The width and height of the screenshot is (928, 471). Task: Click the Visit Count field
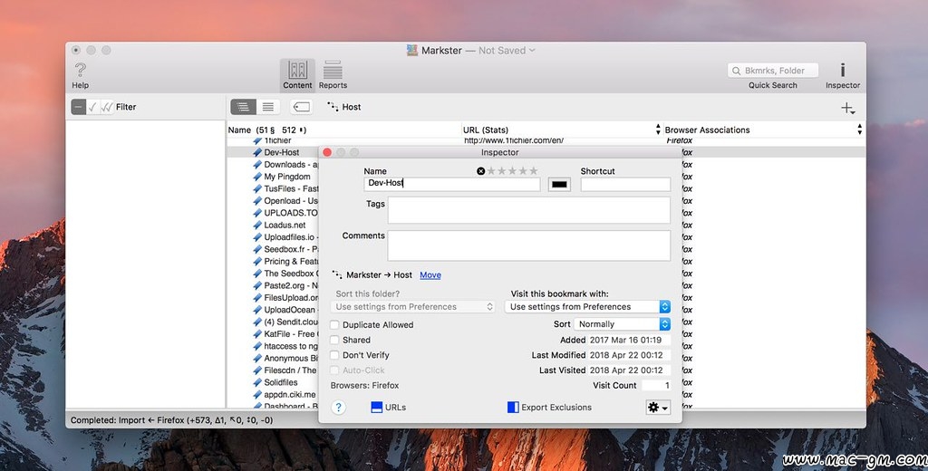[656, 385]
